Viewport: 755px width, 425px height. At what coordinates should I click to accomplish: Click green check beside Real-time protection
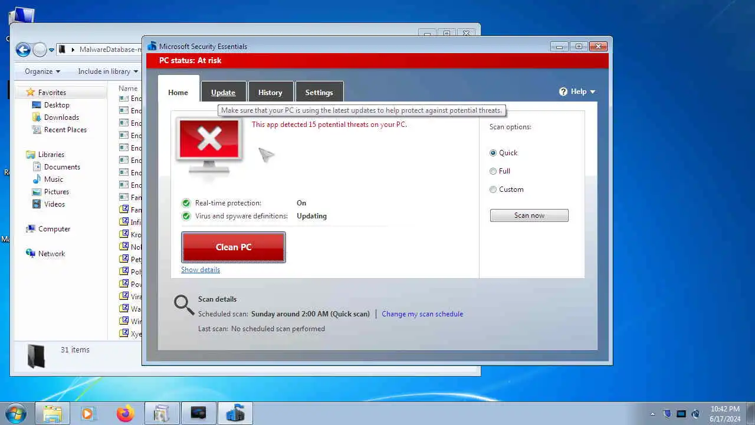[x=186, y=203]
